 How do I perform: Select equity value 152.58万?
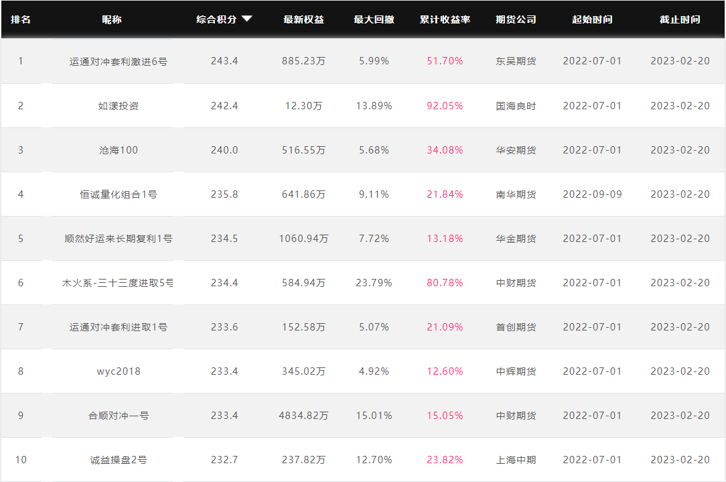coord(304,327)
